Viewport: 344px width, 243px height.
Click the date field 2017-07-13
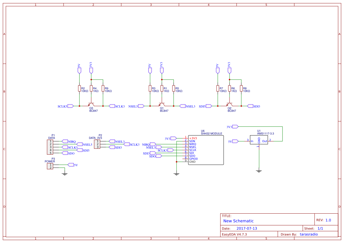tap(247, 228)
